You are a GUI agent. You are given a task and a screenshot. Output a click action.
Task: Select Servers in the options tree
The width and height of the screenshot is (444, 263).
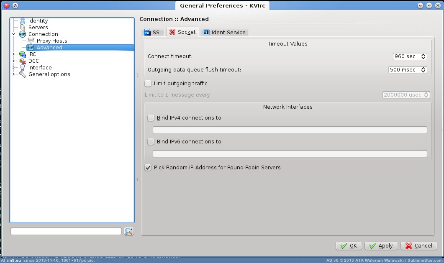tap(38, 28)
